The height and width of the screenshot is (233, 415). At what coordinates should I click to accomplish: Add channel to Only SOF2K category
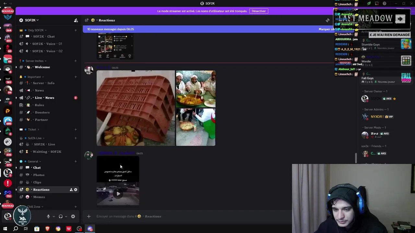click(x=76, y=30)
